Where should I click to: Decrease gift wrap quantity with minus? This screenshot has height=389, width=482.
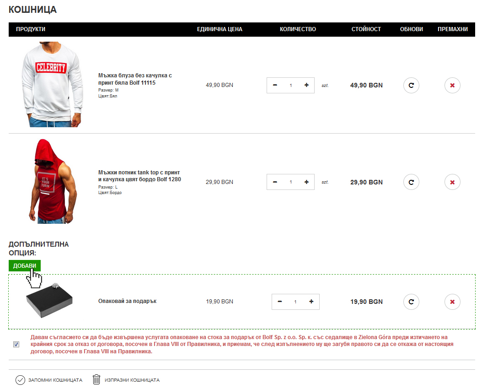click(280, 302)
